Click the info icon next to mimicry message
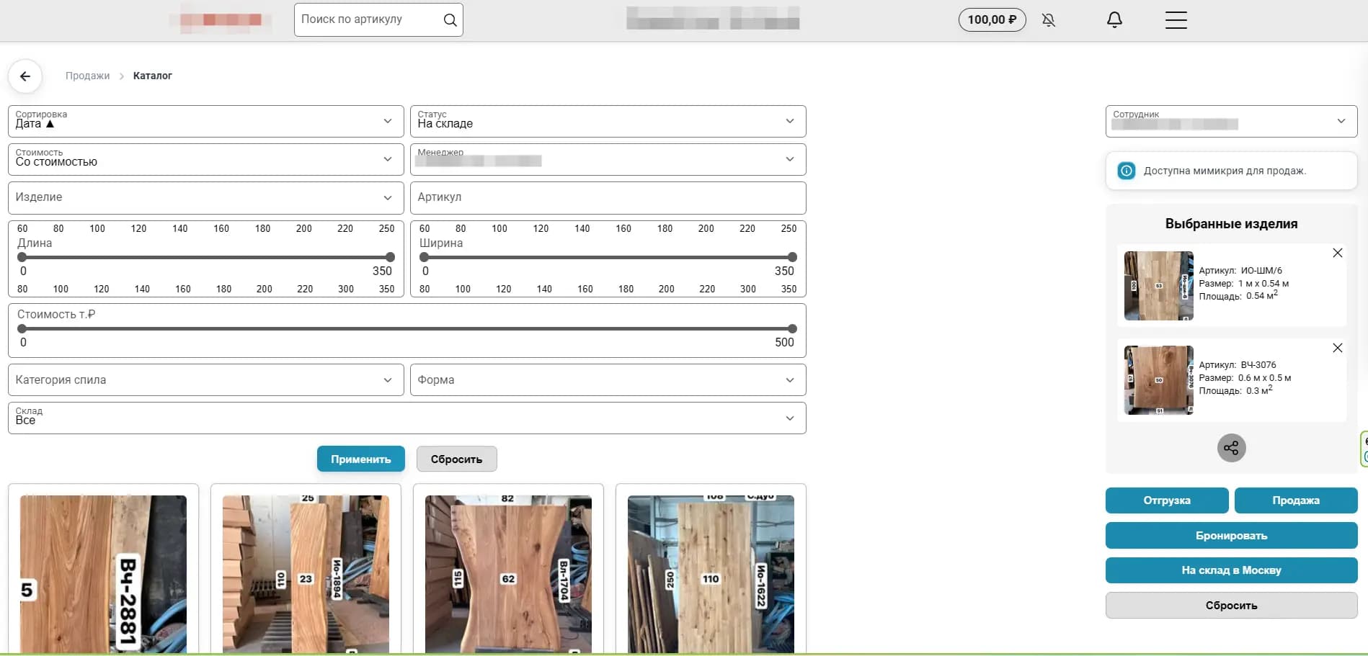 pos(1126,170)
